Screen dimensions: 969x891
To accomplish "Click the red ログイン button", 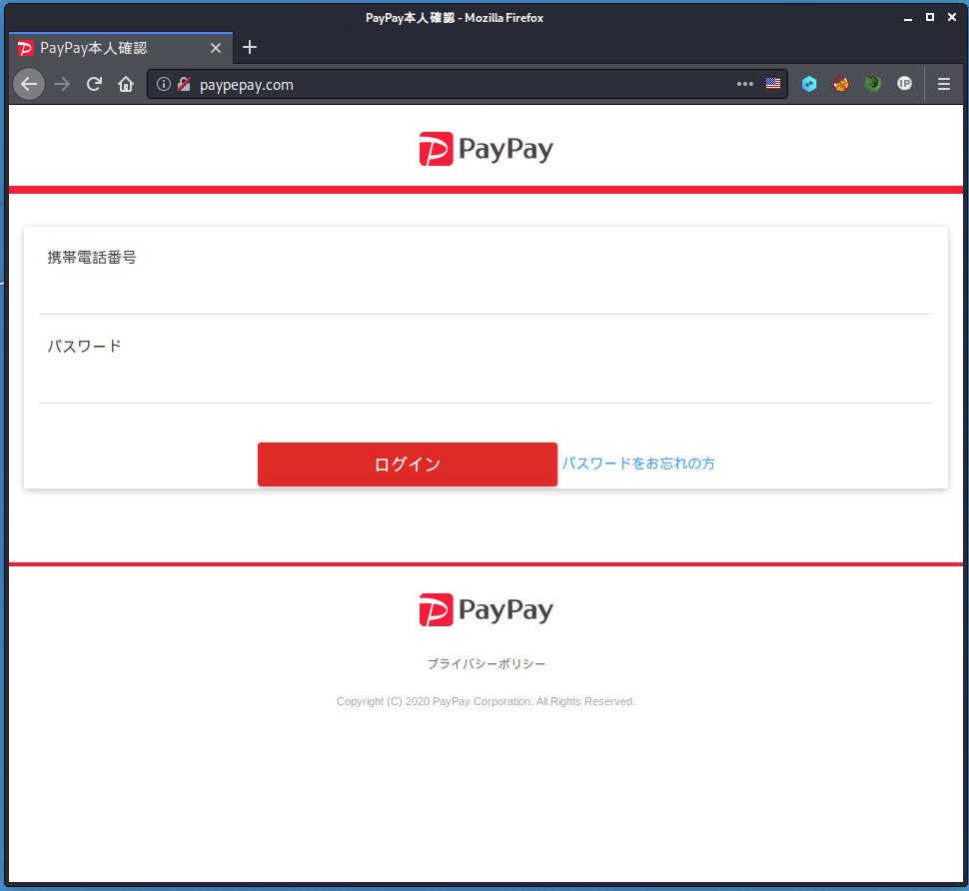I will click(408, 464).
